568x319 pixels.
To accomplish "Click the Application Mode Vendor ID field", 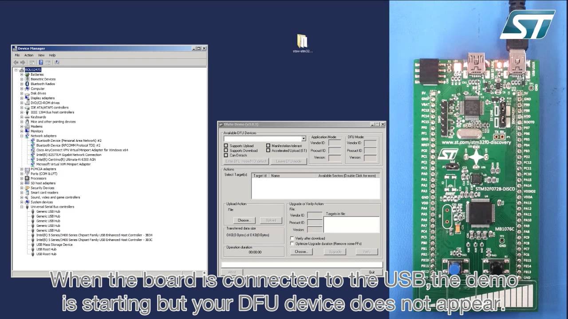I will [x=335, y=143].
